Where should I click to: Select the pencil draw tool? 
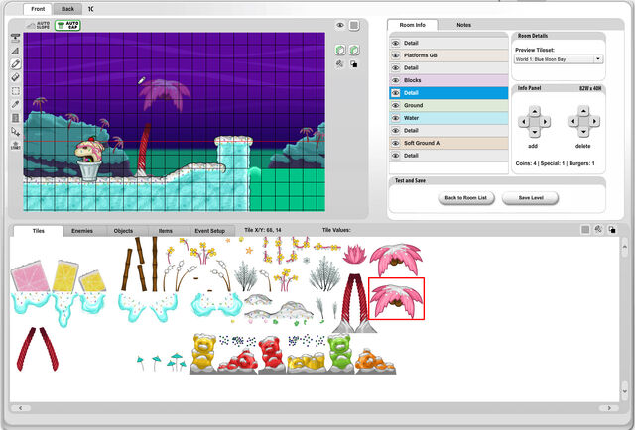point(16,64)
